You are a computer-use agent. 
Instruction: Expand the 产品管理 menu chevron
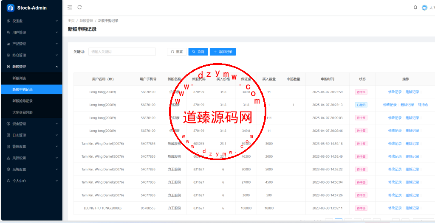coord(56,44)
